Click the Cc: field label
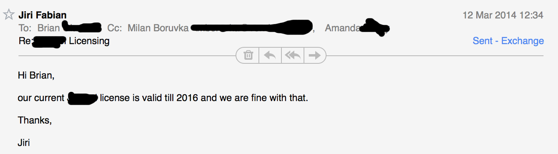558x154 pixels. [114, 28]
